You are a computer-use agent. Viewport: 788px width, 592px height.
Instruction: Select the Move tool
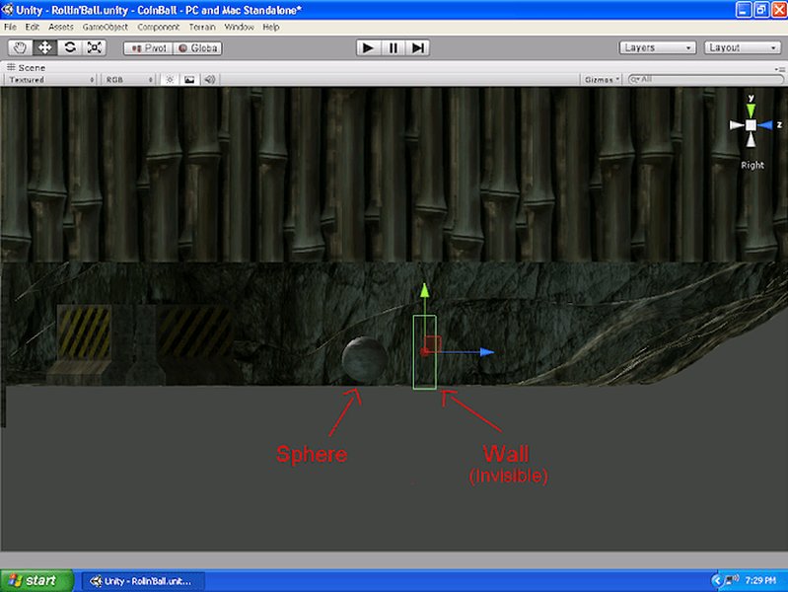pos(44,47)
